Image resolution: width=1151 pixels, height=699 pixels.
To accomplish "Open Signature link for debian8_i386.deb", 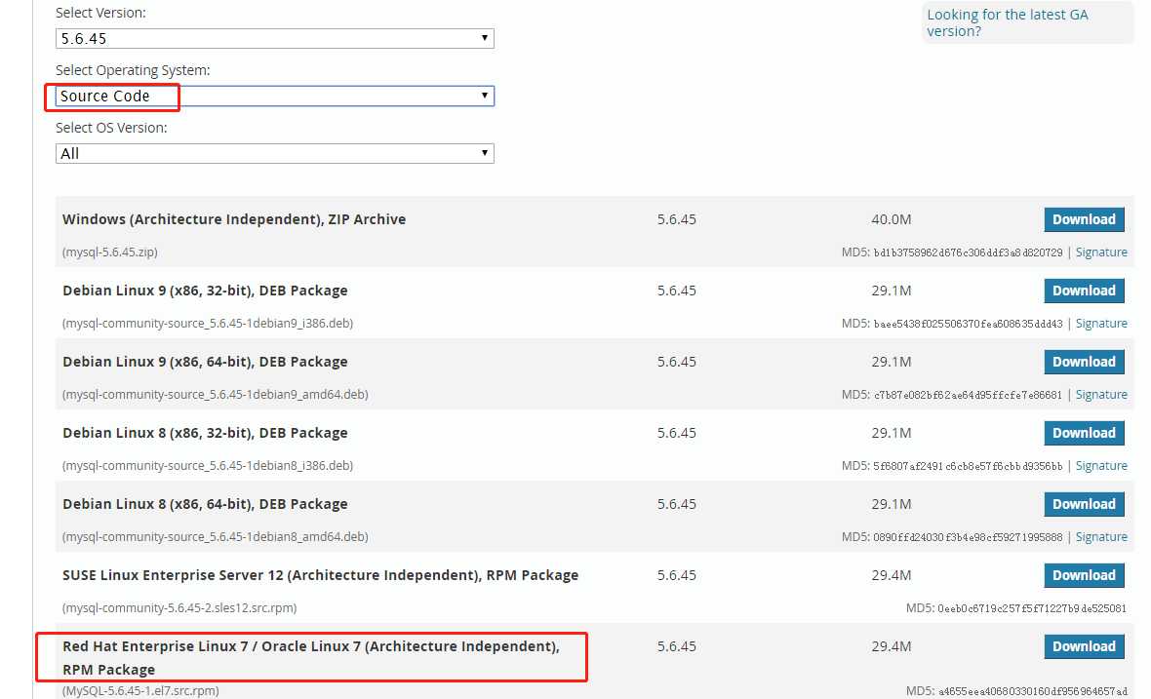I will 1101,466.
